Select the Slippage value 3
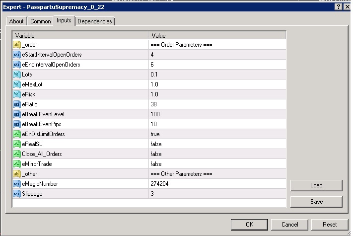The image size is (353, 236). (x=217, y=194)
